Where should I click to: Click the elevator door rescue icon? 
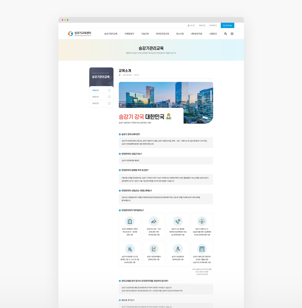point(202,249)
